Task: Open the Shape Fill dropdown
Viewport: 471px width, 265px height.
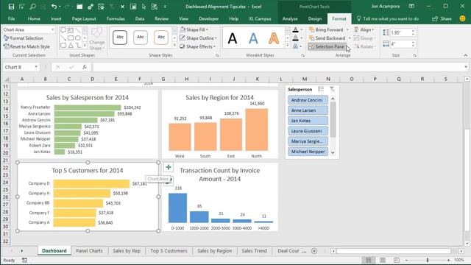Action: pos(194,29)
